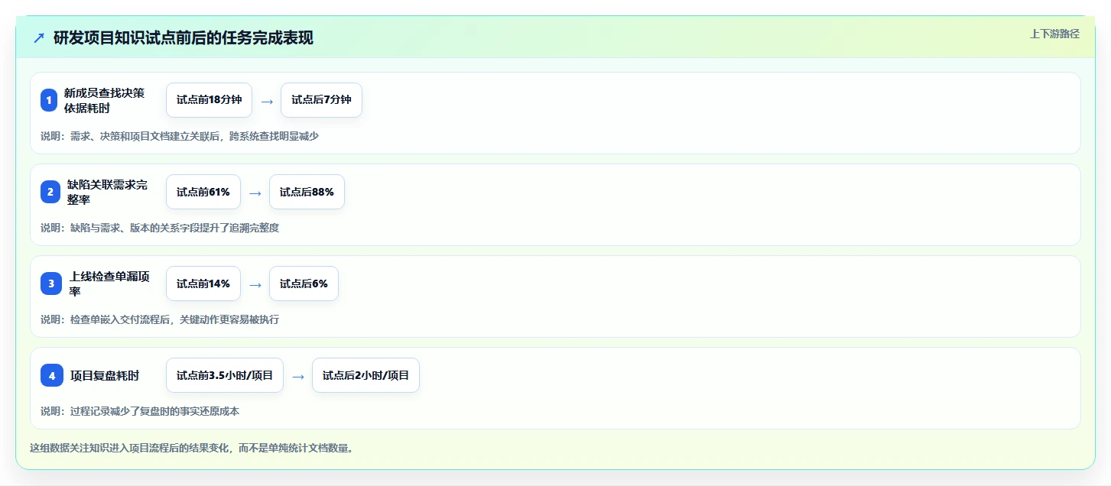Image resolution: width=1111 pixels, height=486 pixels.
Task: Click the trend arrow icon beside the title
Action: coord(39,37)
